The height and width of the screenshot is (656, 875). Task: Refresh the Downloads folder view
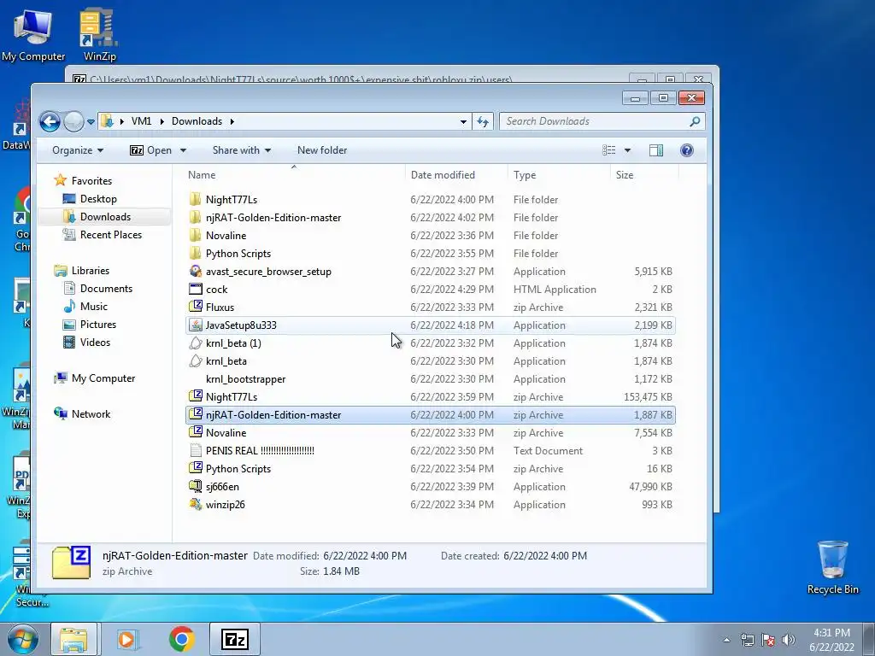pos(483,121)
